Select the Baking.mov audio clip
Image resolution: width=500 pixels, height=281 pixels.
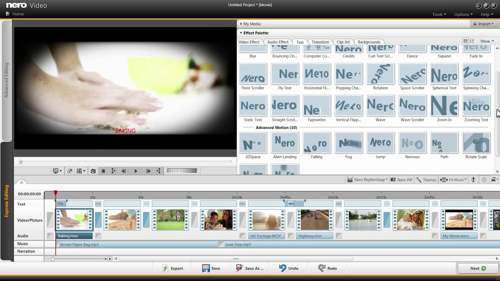pos(75,236)
